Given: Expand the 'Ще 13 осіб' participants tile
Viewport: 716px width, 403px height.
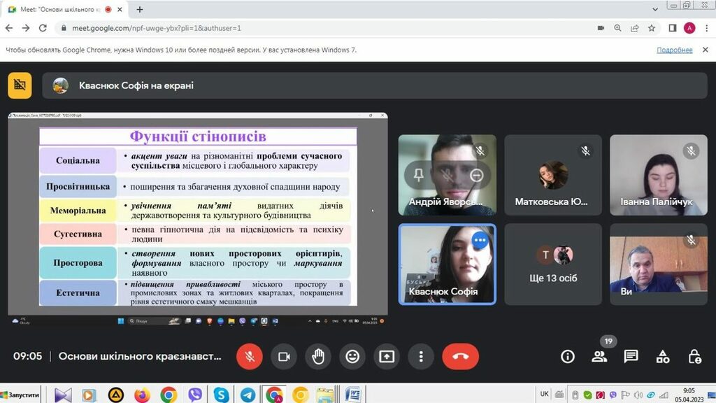Looking at the screenshot, I should pyautogui.click(x=553, y=264).
